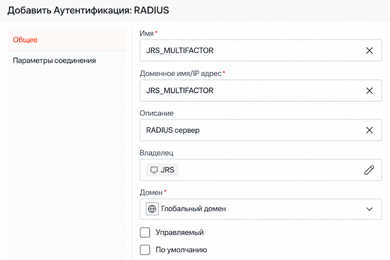Clear the Имя field with X icon
Screen dimensions: 390x260
[x=370, y=50]
